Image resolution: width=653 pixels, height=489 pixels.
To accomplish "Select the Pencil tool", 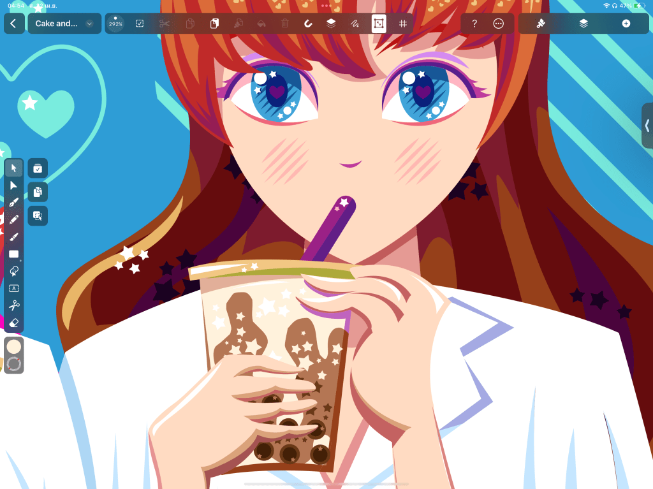I will click(x=13, y=220).
